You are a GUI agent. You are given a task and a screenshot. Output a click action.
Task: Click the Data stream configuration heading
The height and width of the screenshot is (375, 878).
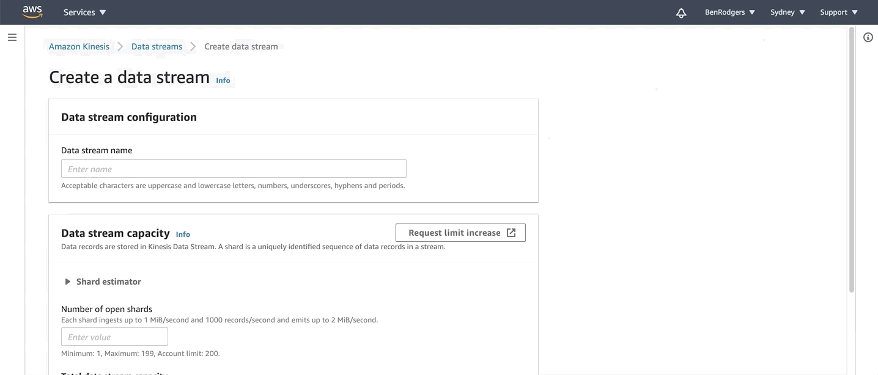[x=129, y=117]
